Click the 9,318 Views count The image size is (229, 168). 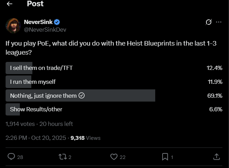coord(85,138)
